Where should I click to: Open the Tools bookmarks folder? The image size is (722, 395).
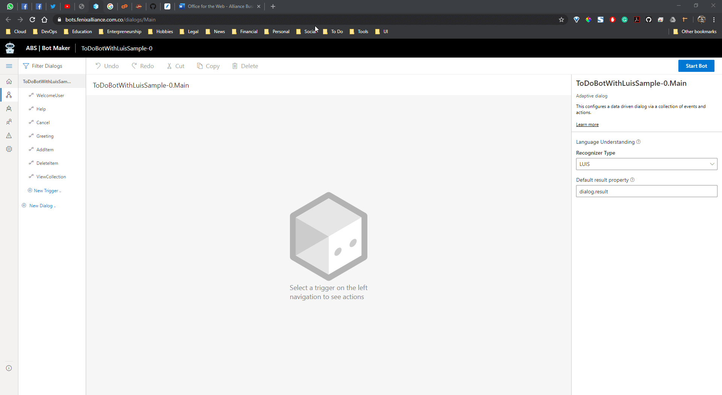point(359,32)
